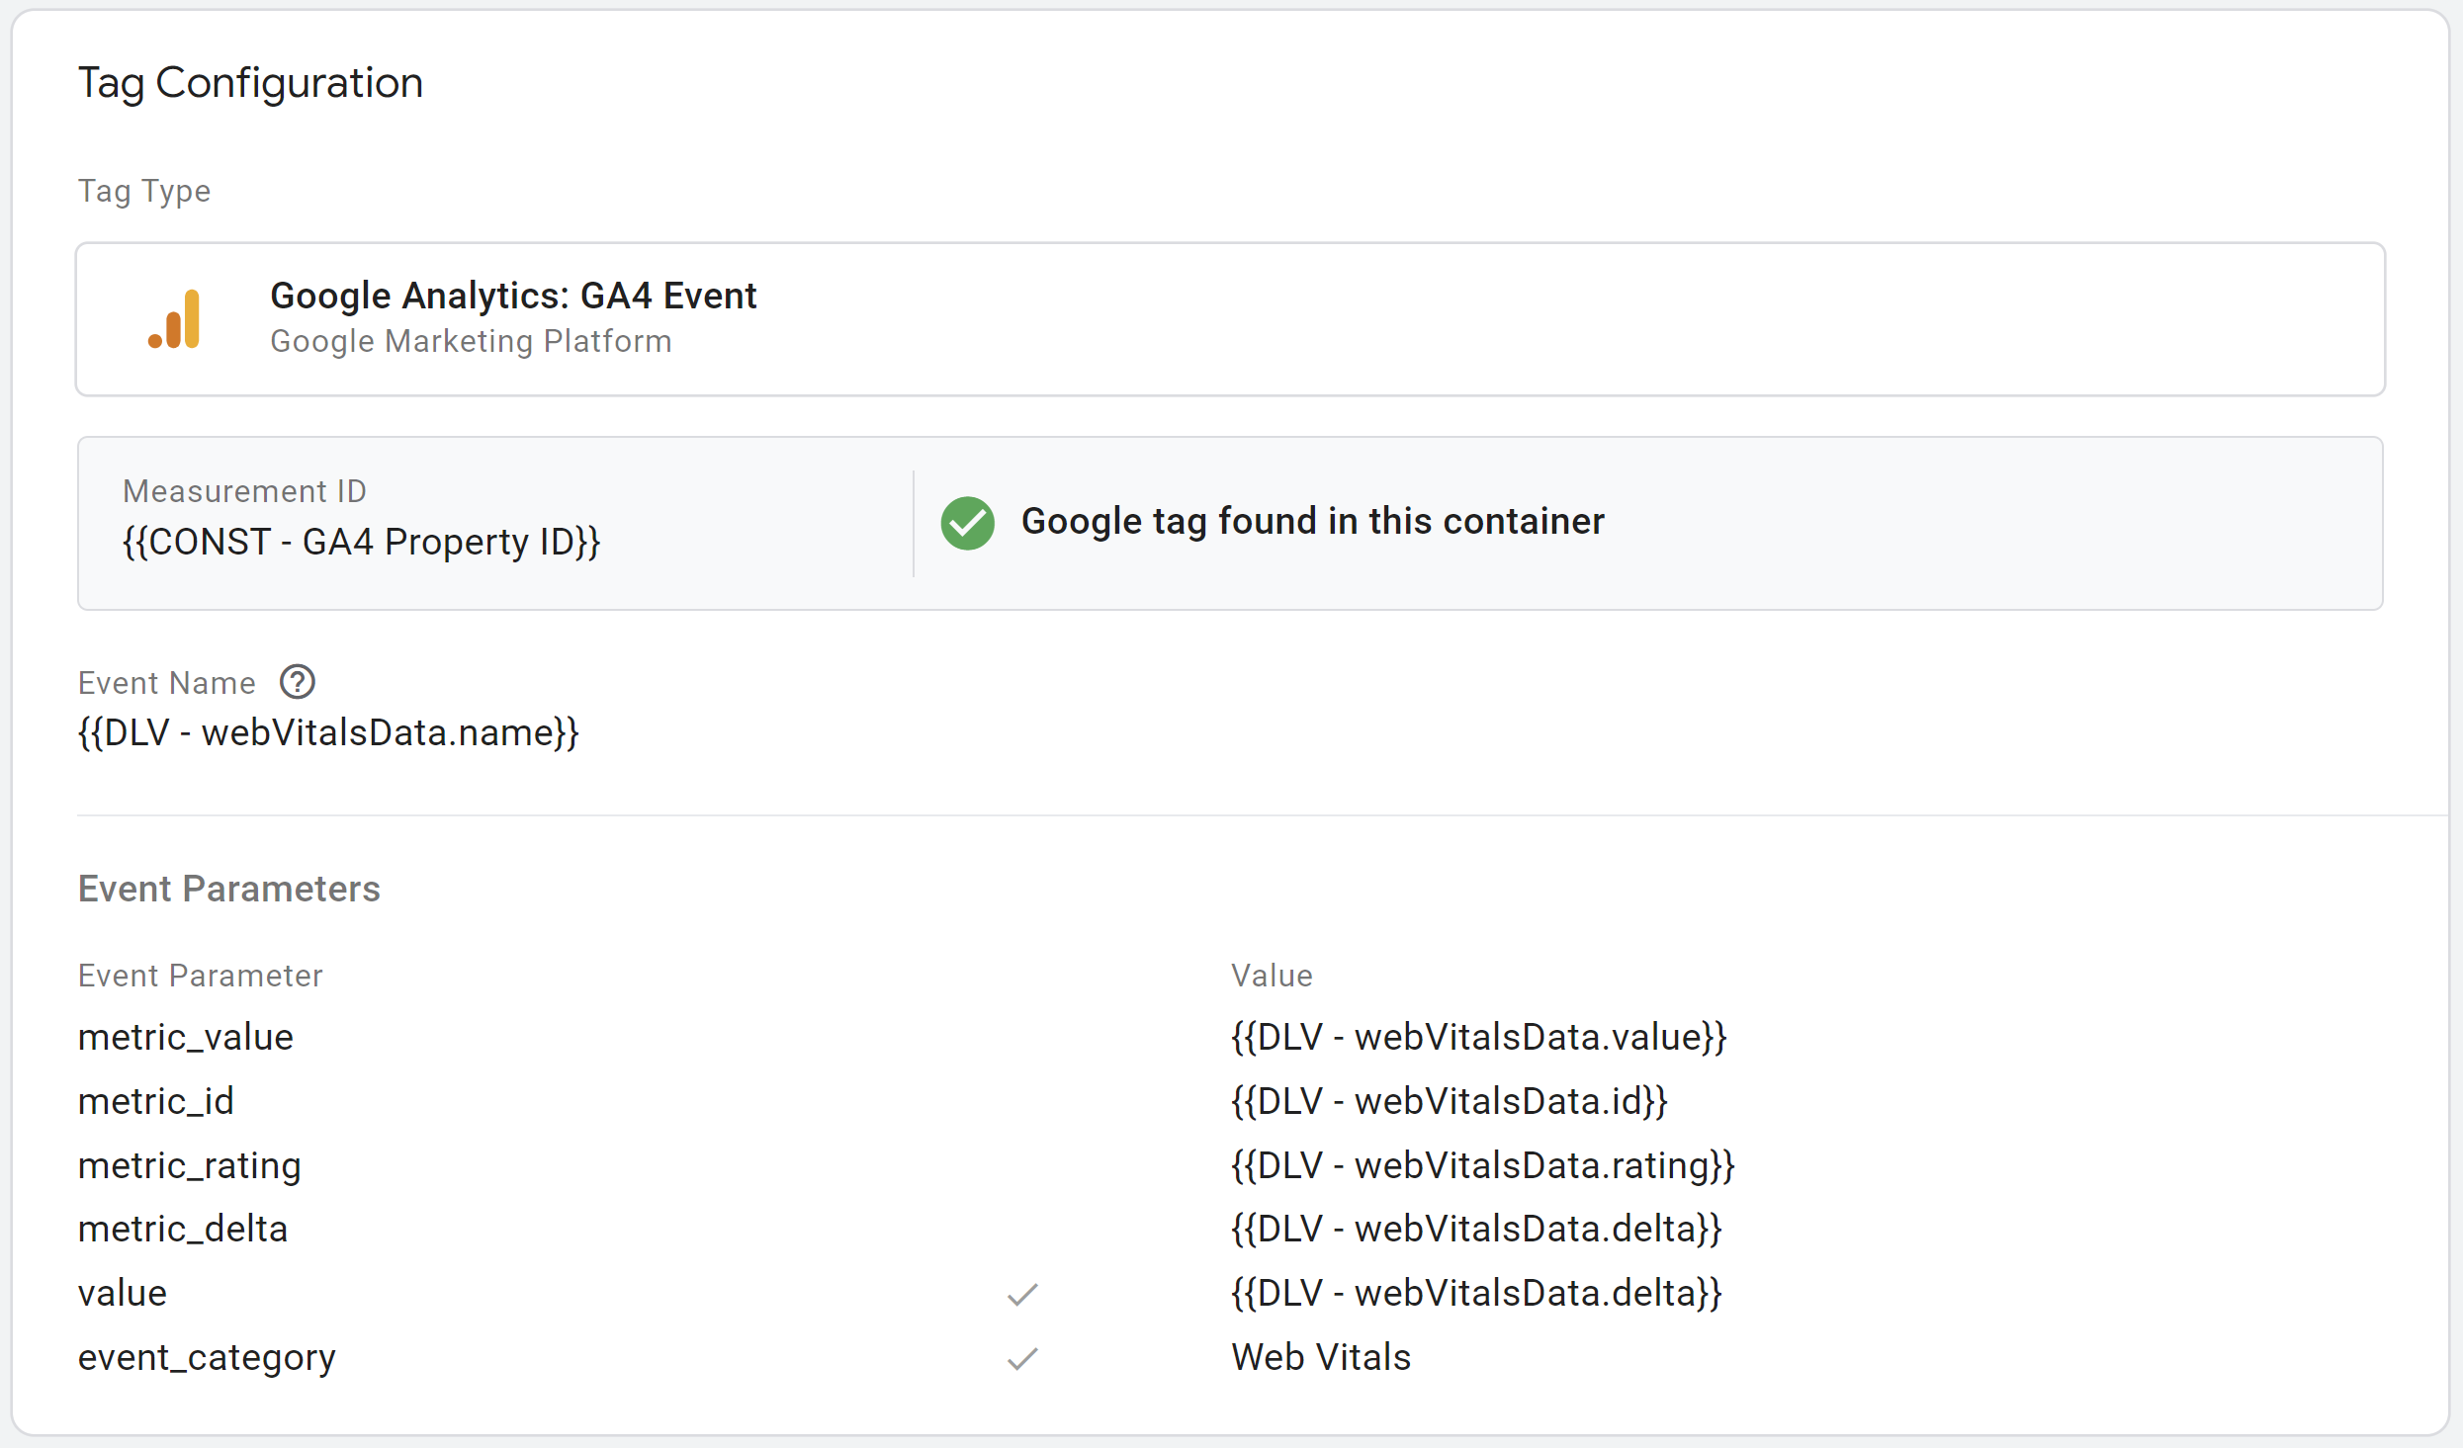The image size is (2463, 1448).
Task: Click the checkmark beside event_category parameter
Action: pos(1022,1358)
